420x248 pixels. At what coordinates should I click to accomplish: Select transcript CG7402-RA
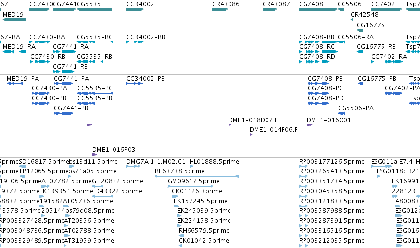387,62
